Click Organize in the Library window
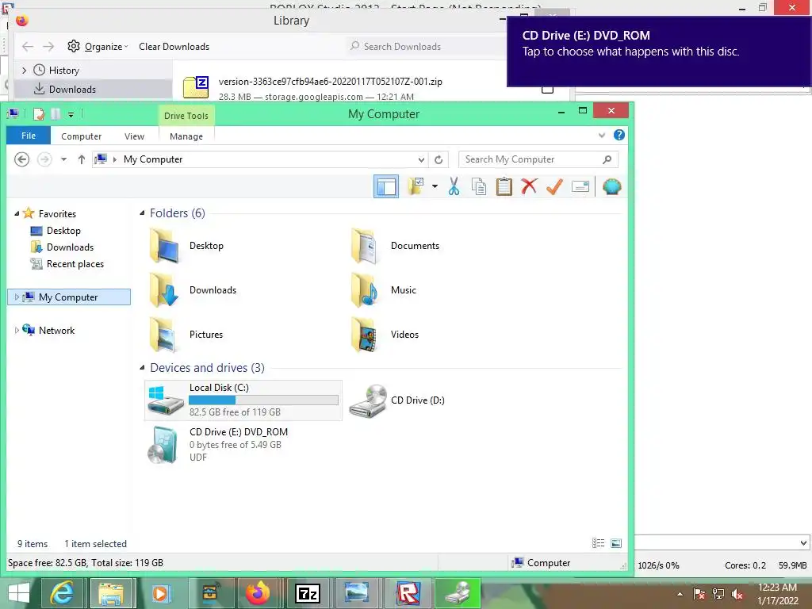This screenshot has width=812, height=609. click(x=98, y=47)
